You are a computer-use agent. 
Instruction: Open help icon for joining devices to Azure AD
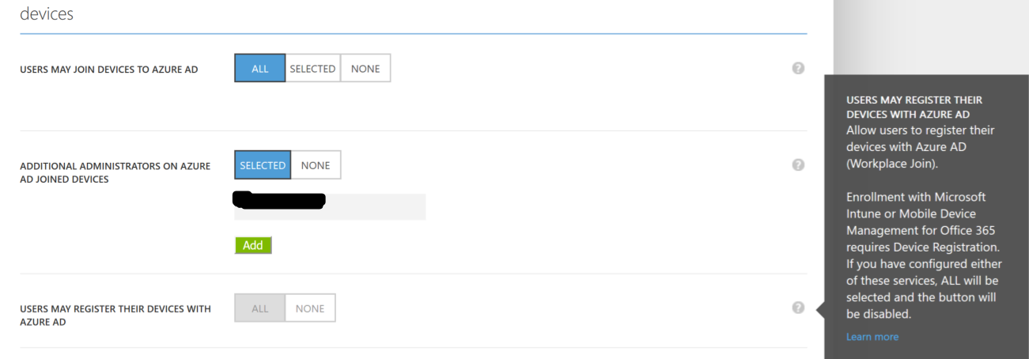[x=798, y=69]
